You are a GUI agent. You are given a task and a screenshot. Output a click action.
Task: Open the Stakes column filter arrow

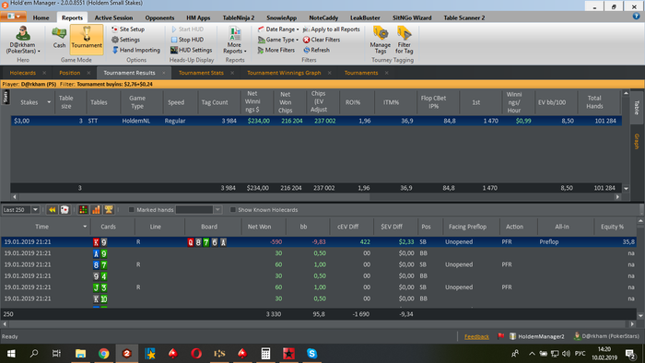click(x=49, y=102)
